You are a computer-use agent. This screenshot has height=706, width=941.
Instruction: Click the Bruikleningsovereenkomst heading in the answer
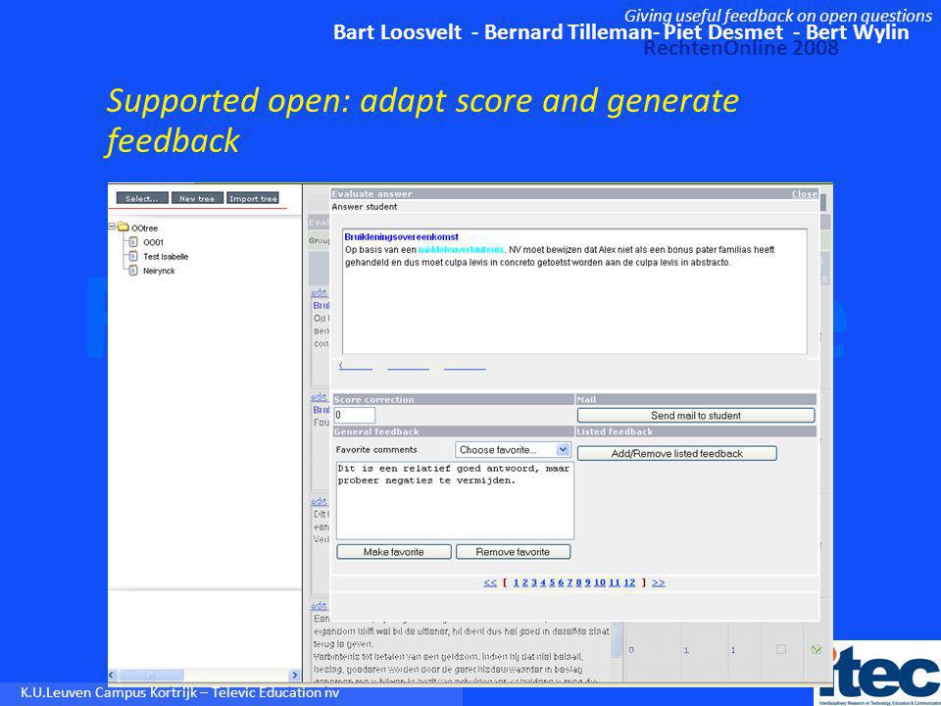(402, 237)
